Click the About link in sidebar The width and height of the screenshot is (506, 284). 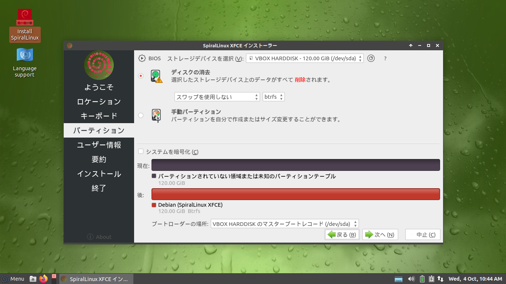coord(99,237)
